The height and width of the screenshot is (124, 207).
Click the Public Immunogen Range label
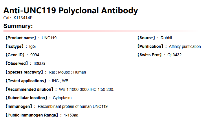33,115
